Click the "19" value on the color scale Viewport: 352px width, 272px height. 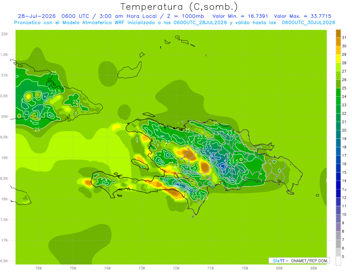coord(344,139)
